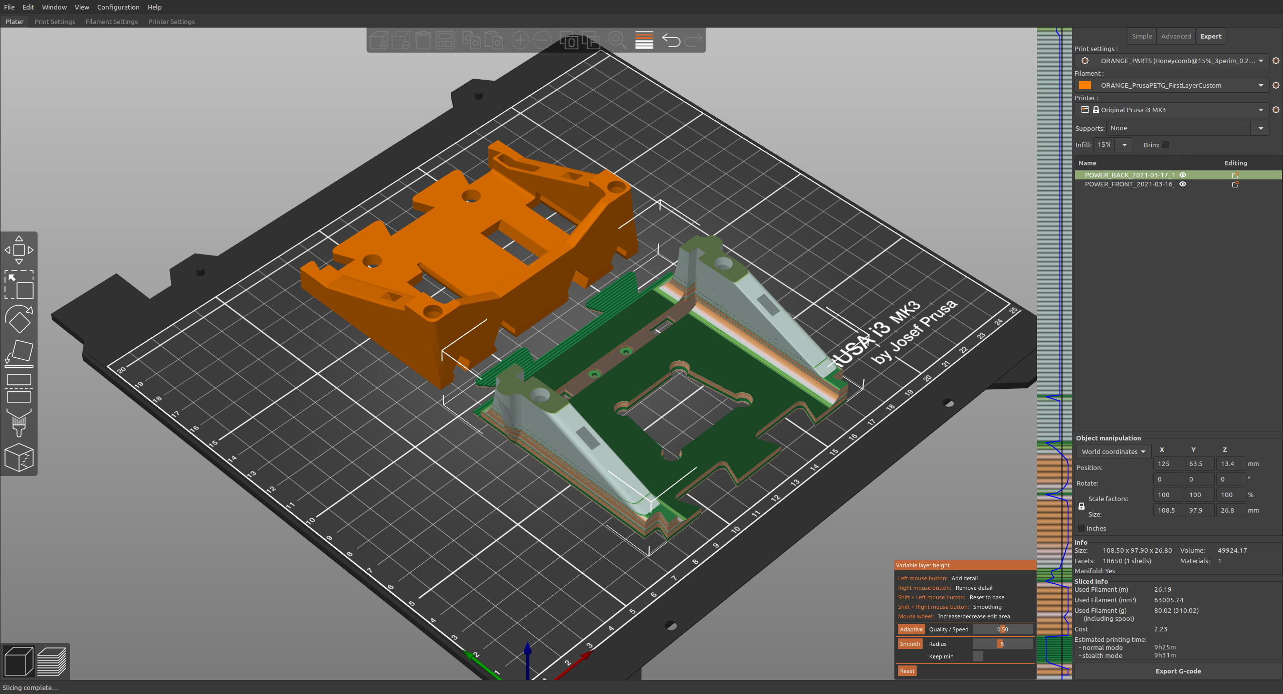Switch to sliced layers preview icon
This screenshot has width=1283, height=694.
(x=52, y=661)
